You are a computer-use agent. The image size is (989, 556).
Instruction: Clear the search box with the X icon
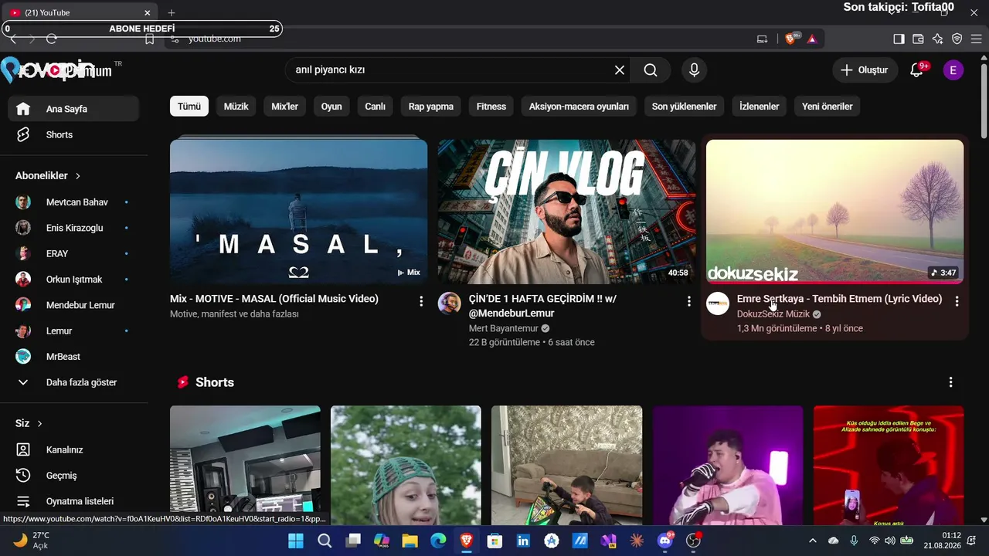pyautogui.click(x=620, y=70)
